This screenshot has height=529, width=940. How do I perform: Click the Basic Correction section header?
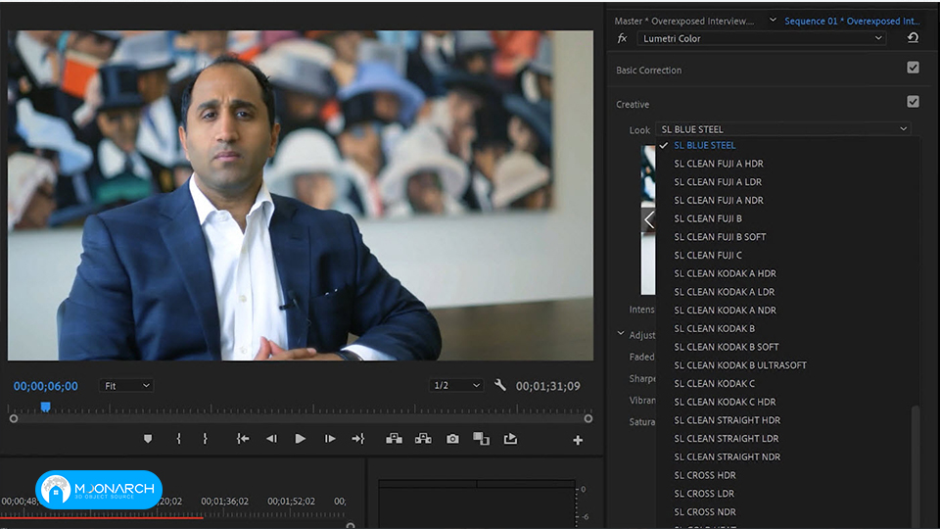point(648,71)
